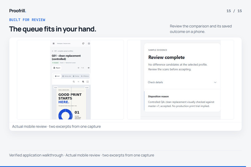Click the Fit zoom control
This screenshot has height=167, width=251.
[x=78, y=82]
